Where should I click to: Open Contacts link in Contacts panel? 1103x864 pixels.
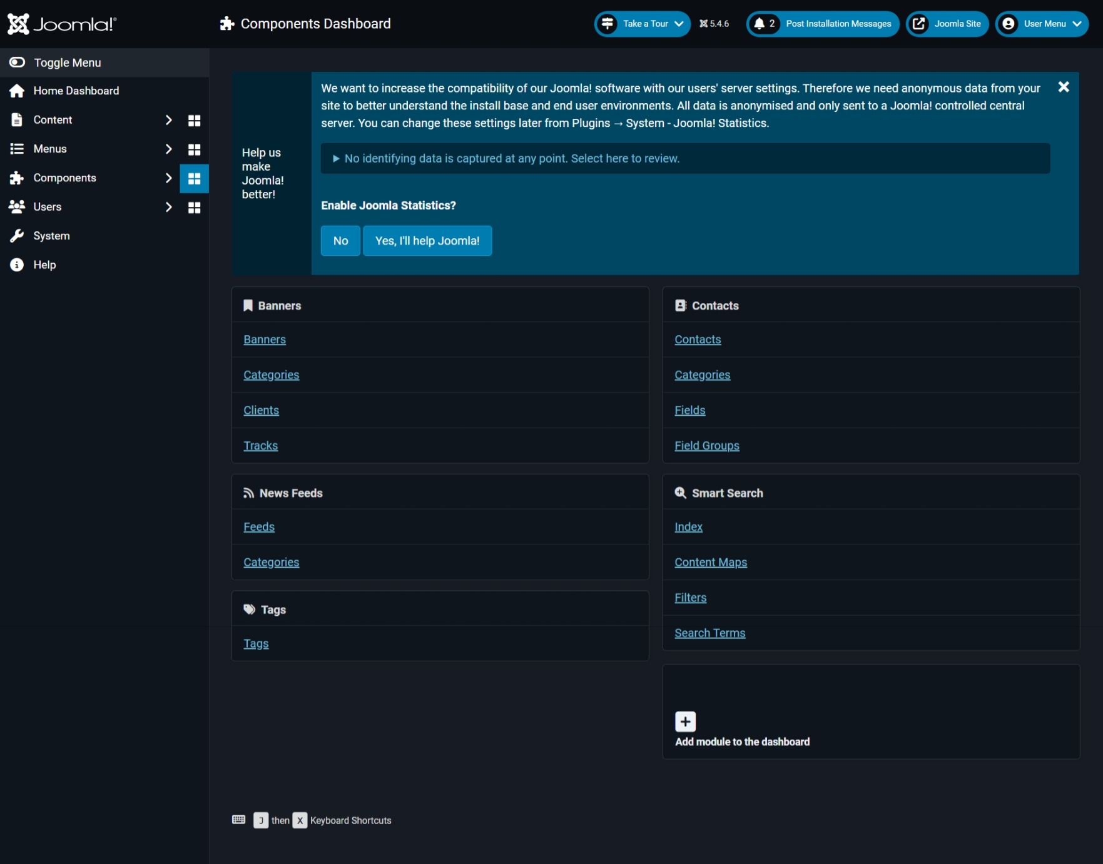[698, 339]
